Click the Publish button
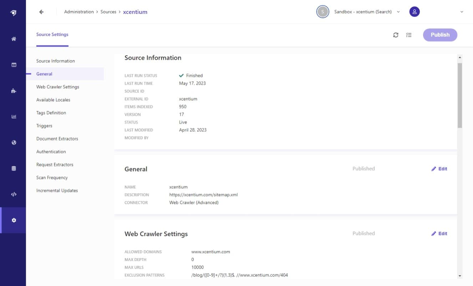The image size is (473, 286). (440, 35)
